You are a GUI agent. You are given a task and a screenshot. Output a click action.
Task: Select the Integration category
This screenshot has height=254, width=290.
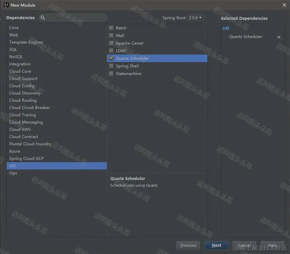coord(56,64)
